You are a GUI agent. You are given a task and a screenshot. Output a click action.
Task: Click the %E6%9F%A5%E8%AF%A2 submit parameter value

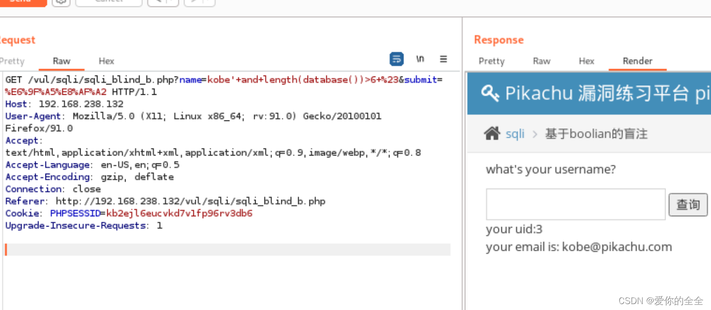pos(56,92)
